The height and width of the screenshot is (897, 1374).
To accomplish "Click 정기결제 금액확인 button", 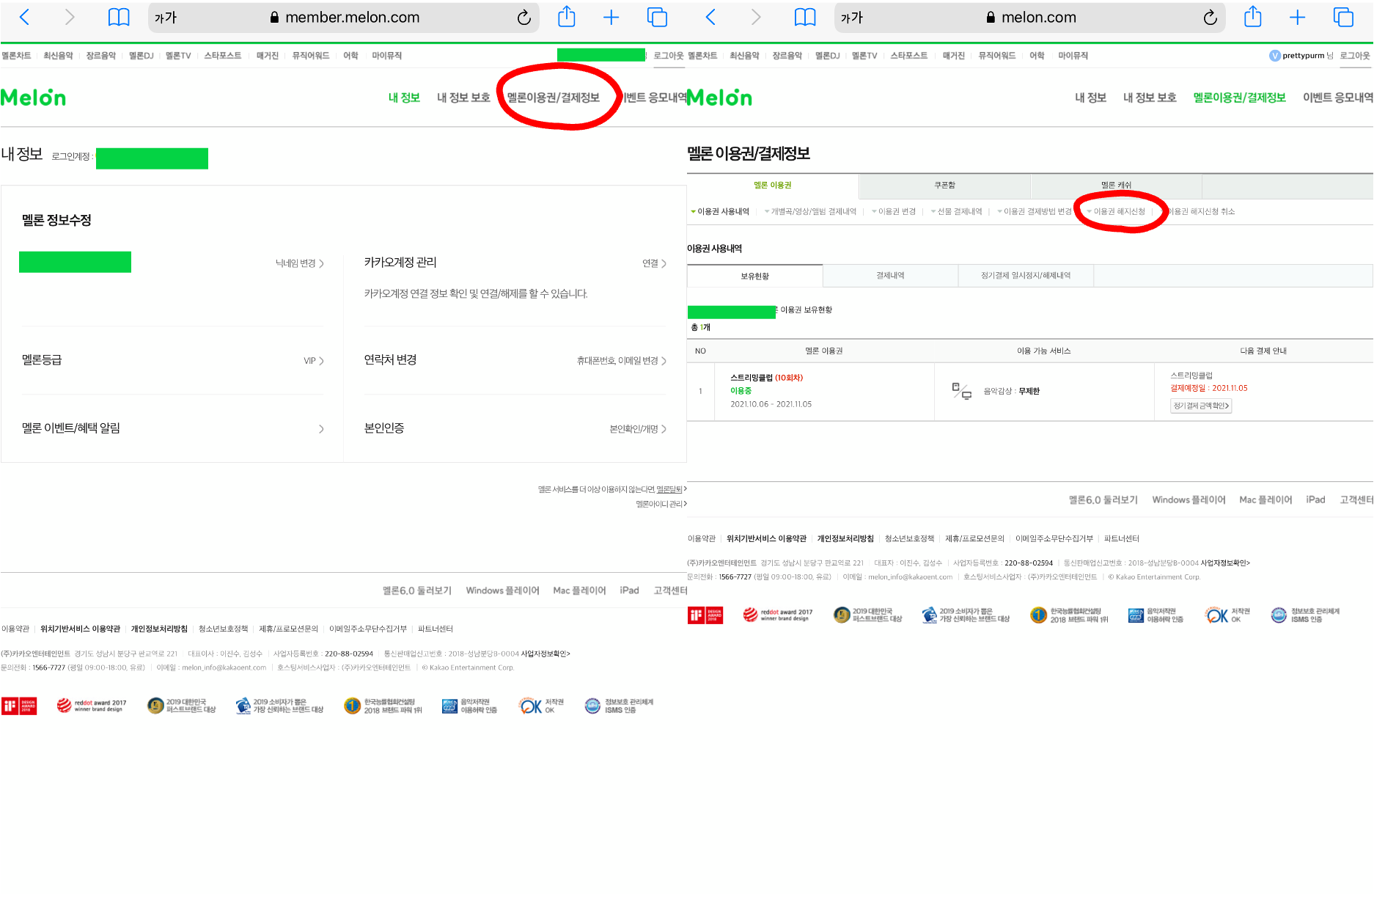I will coord(1201,406).
